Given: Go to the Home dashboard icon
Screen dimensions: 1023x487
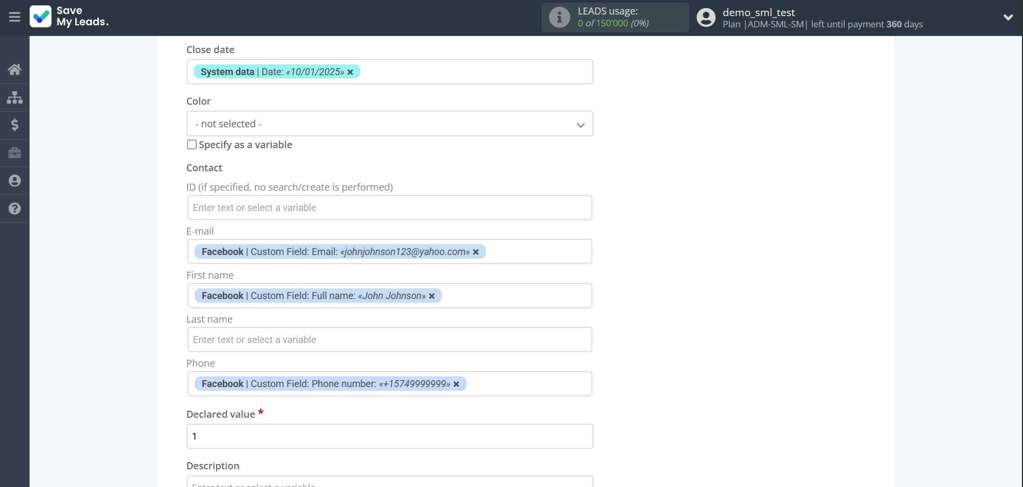Looking at the screenshot, I should click(15, 69).
